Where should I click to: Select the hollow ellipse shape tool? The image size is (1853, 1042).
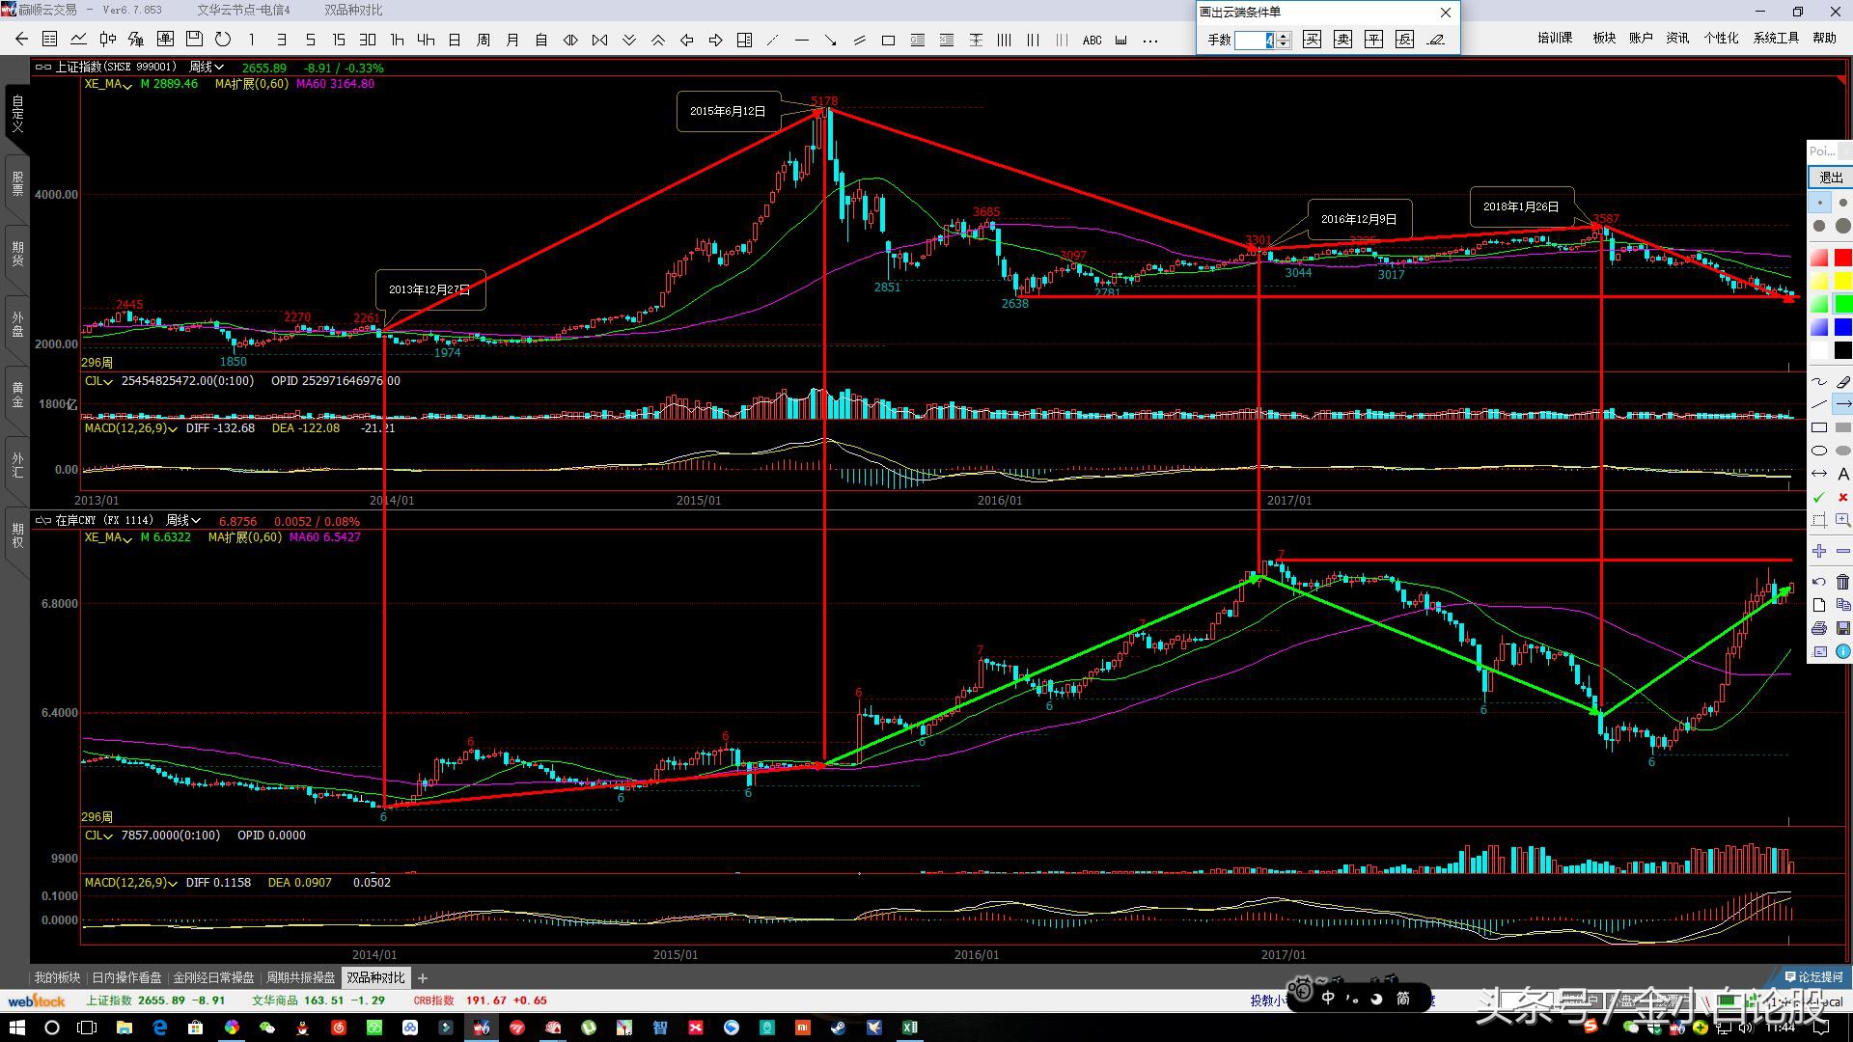coord(1819,451)
